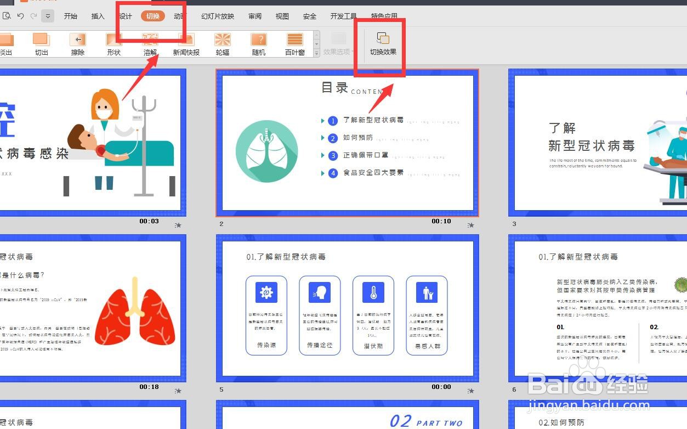Viewport: 687px width, 429px height.
Task: Open the 开发工具 developer tools tab
Action: (344, 16)
